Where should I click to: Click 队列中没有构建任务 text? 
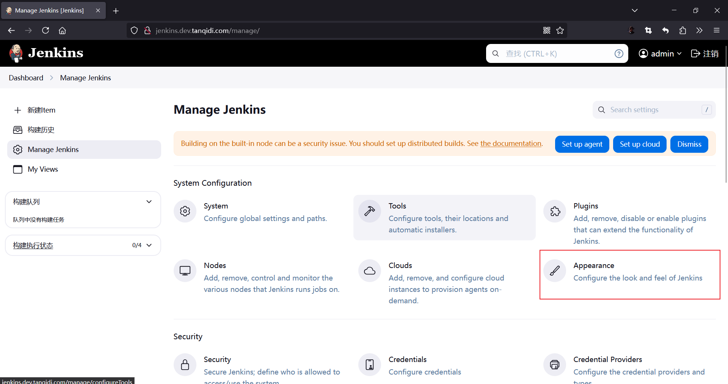click(39, 220)
